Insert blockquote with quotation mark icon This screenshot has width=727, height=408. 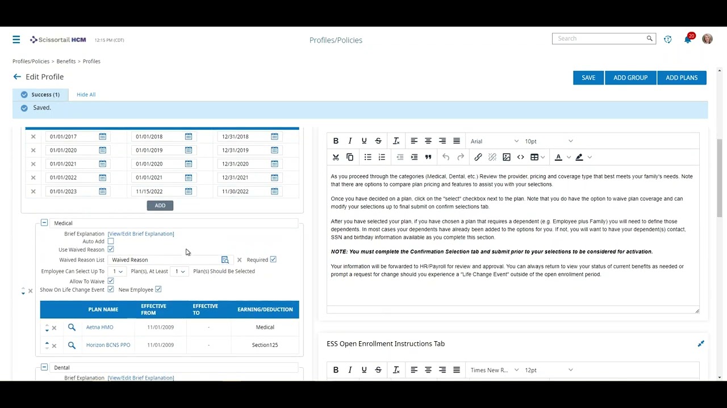[x=428, y=157]
